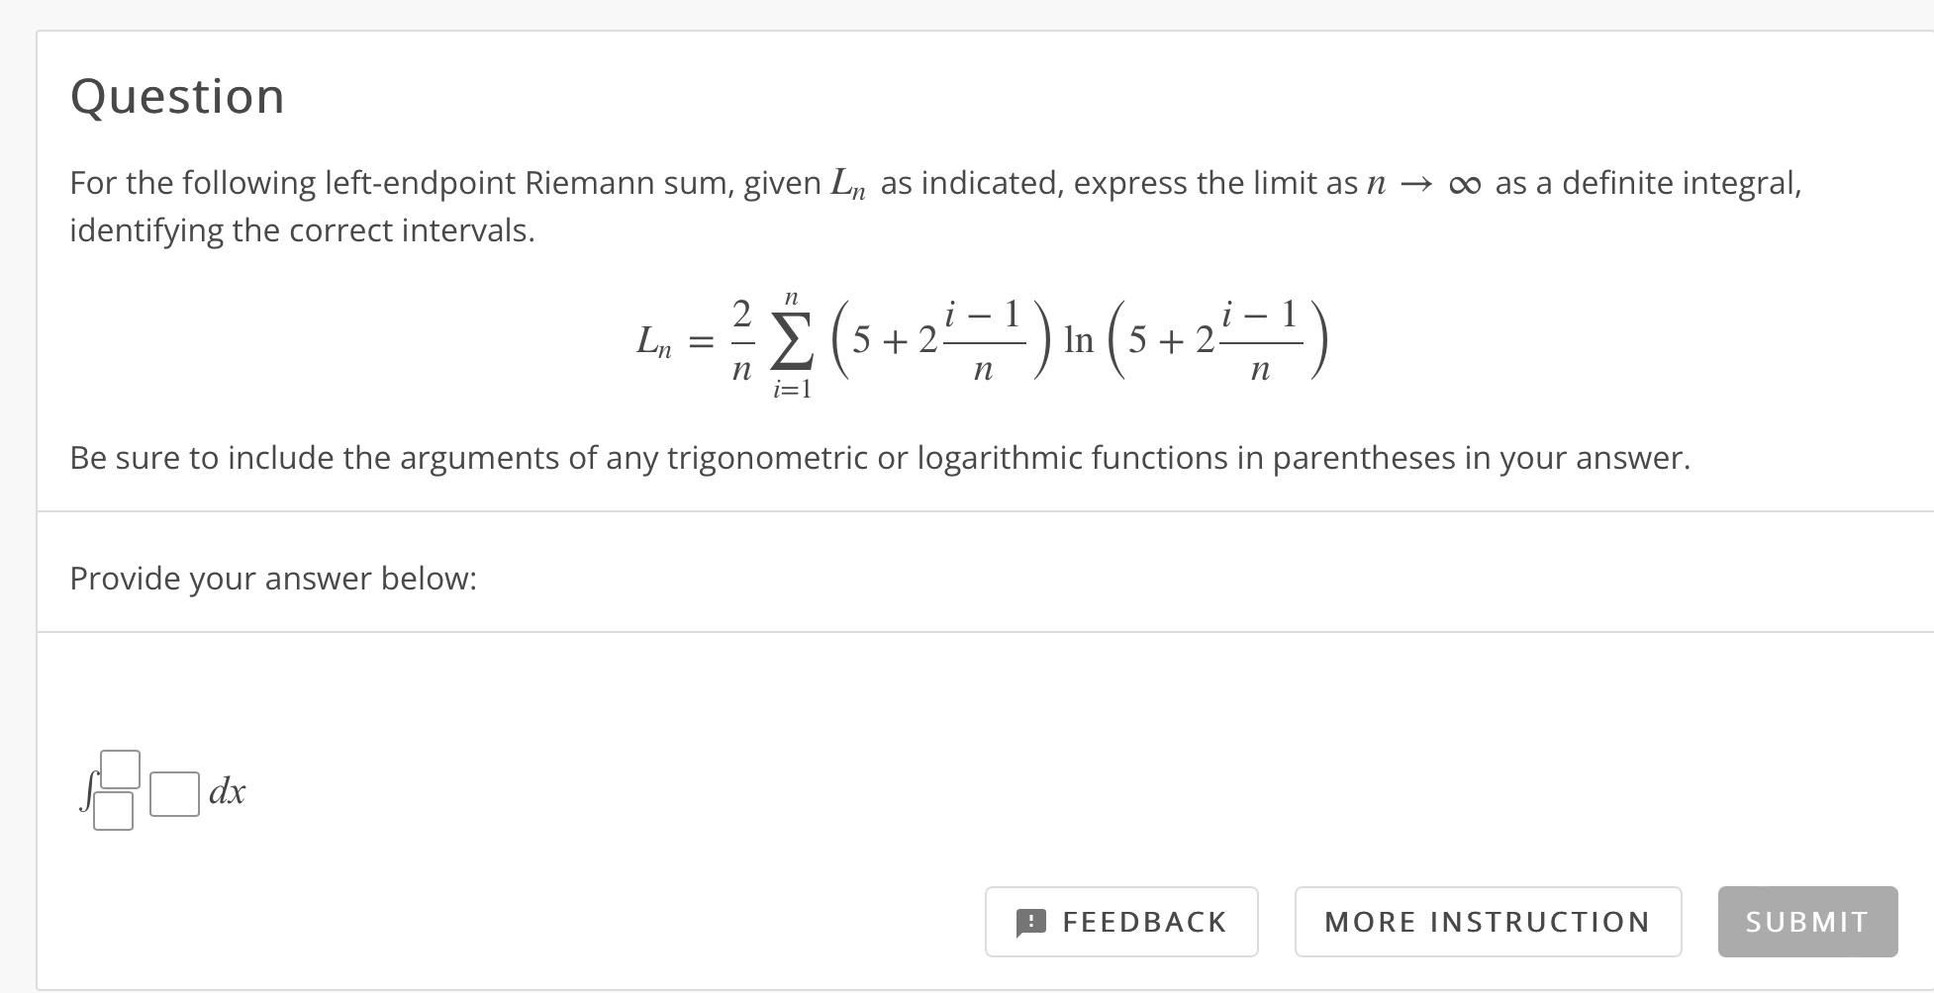The image size is (1934, 993).
Task: Click the integrand input box before dx
Action: click(x=173, y=791)
